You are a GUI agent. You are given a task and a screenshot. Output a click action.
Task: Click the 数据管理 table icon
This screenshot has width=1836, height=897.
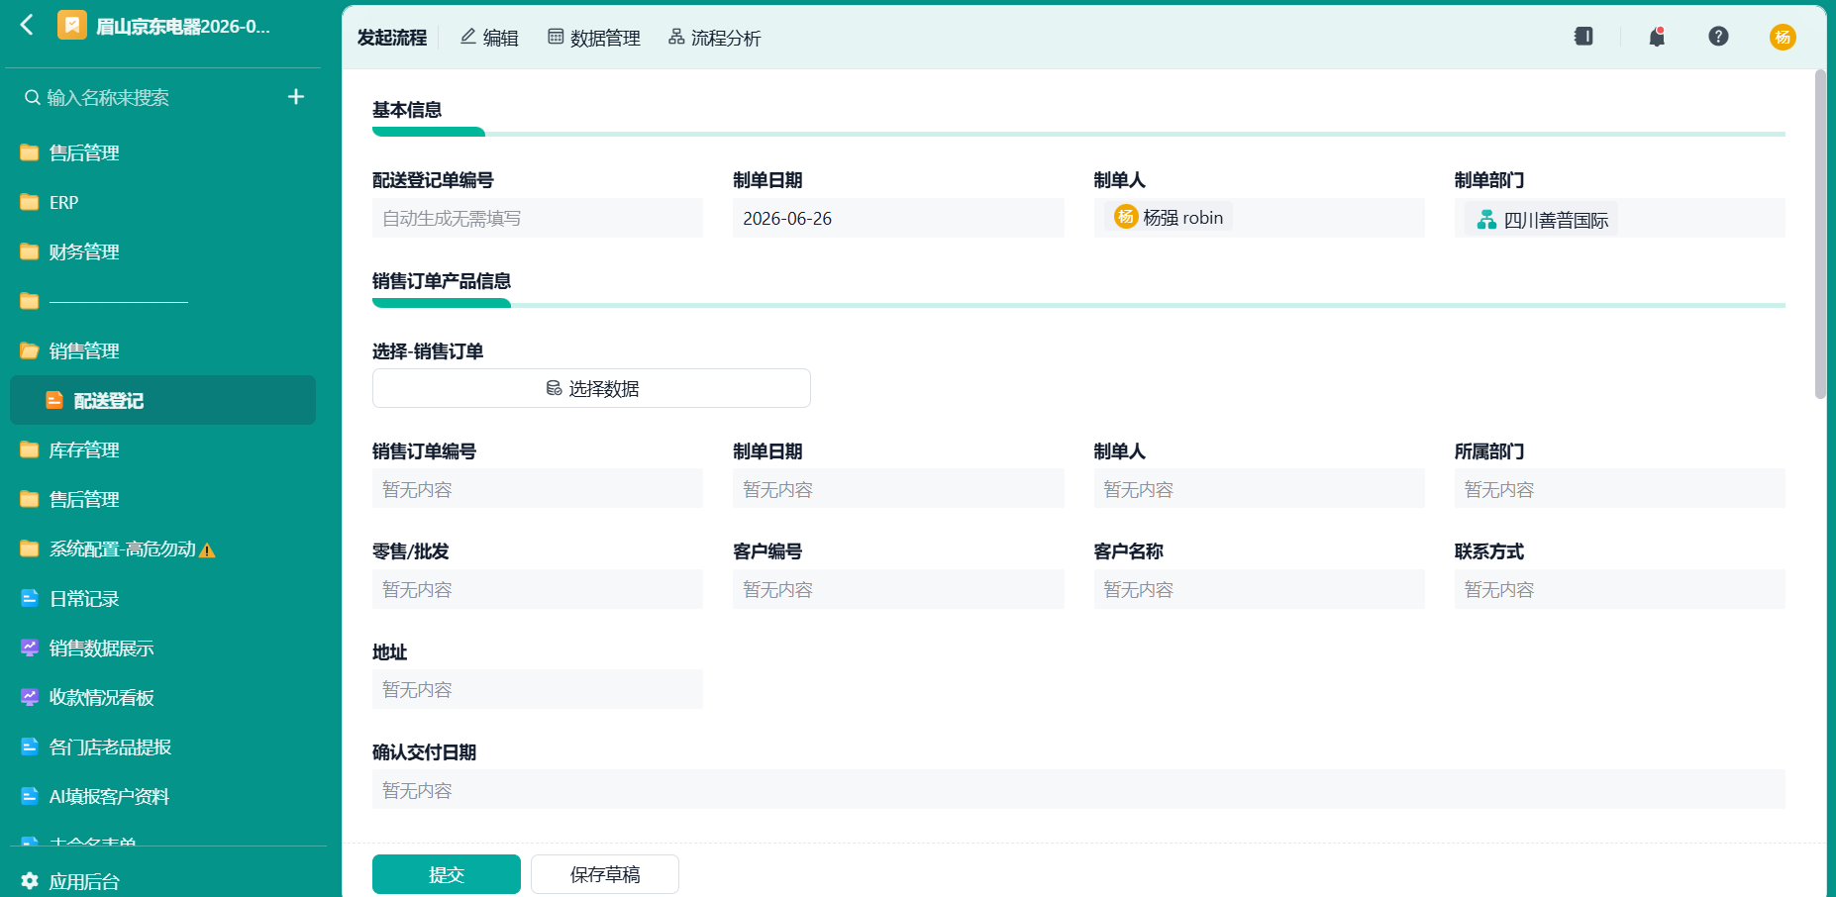556,37
